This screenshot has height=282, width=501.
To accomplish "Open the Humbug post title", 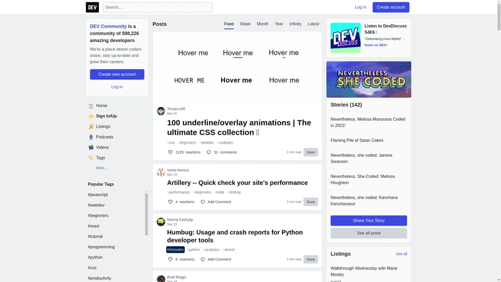I will 235,236.
